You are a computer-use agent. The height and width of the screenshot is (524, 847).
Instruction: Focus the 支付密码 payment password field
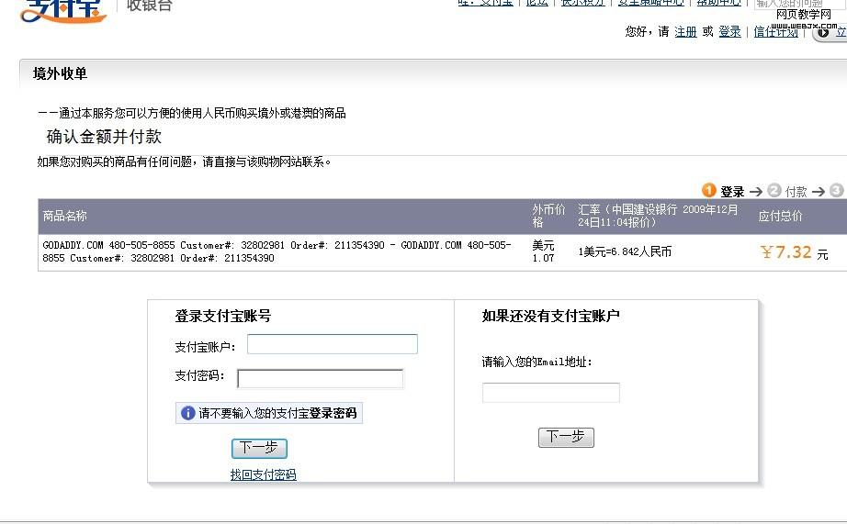320,378
